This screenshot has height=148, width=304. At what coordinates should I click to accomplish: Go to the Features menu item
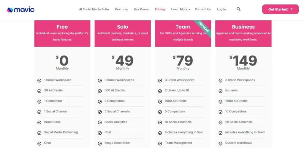121,9
